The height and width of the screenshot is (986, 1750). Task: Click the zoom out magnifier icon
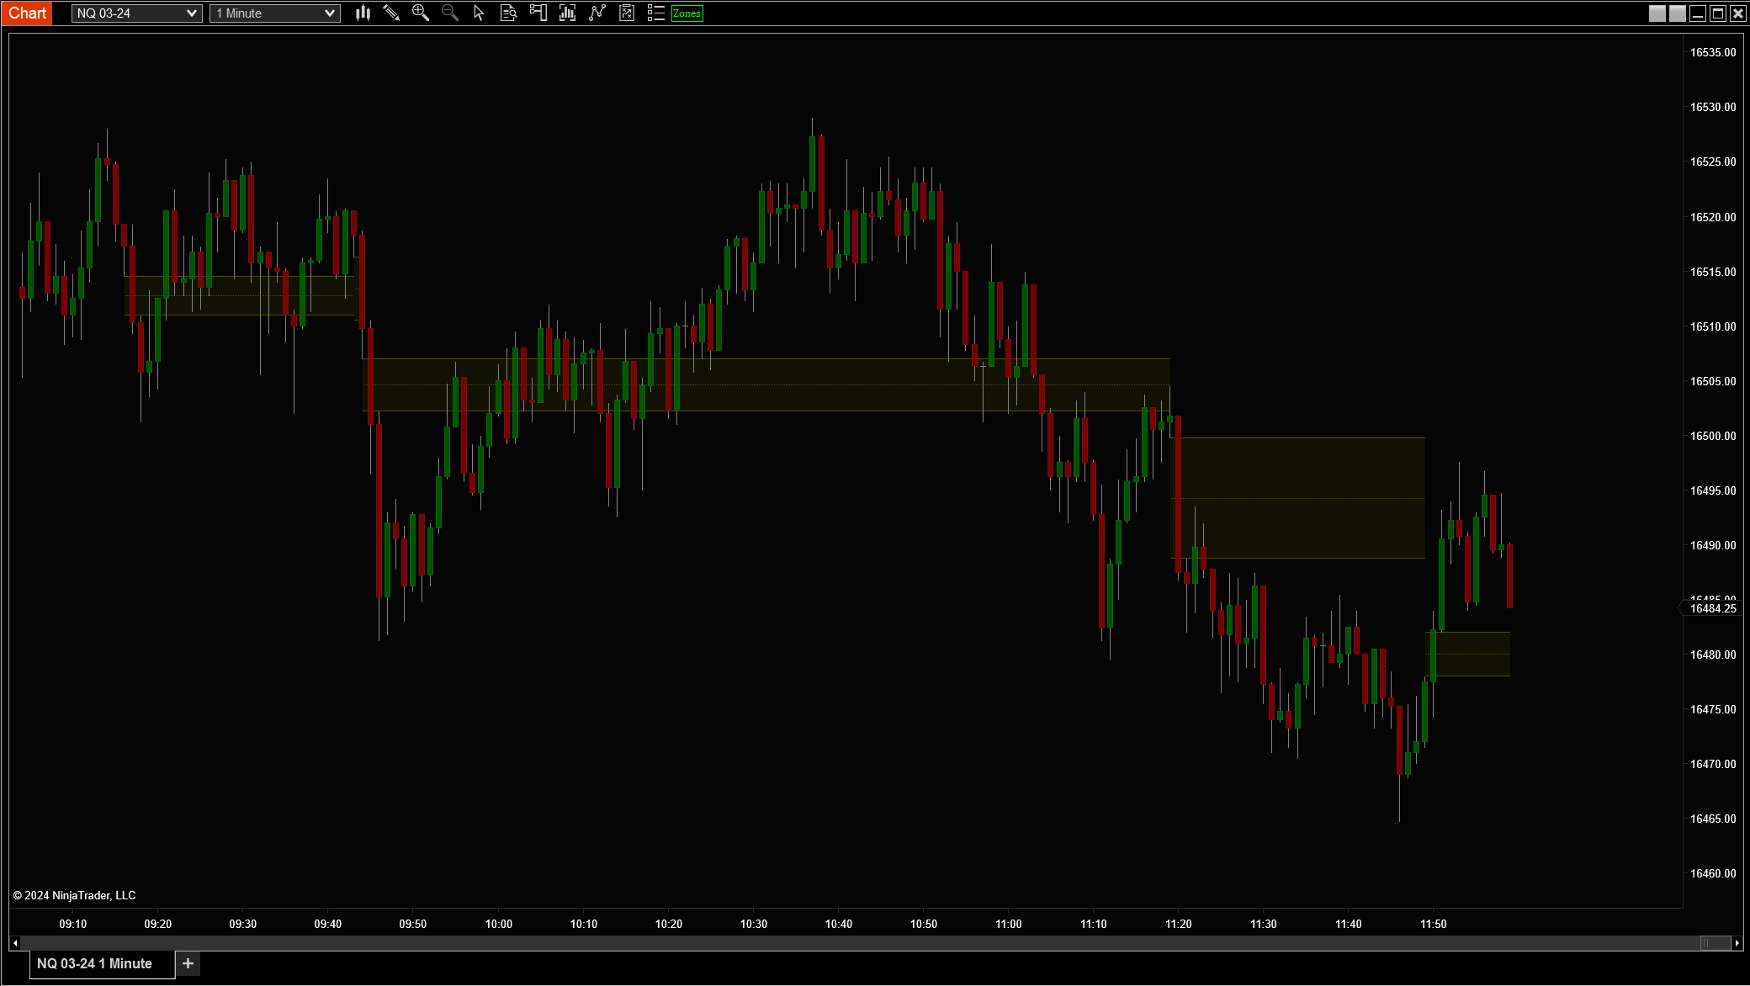coord(450,13)
